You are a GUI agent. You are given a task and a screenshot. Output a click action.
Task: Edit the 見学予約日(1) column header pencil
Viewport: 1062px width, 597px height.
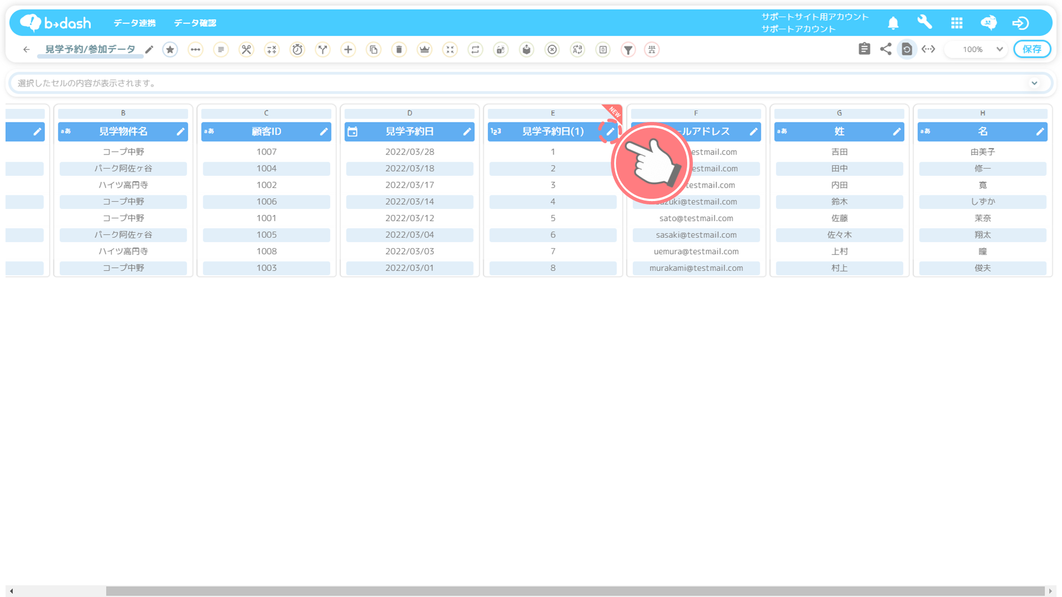(x=610, y=131)
